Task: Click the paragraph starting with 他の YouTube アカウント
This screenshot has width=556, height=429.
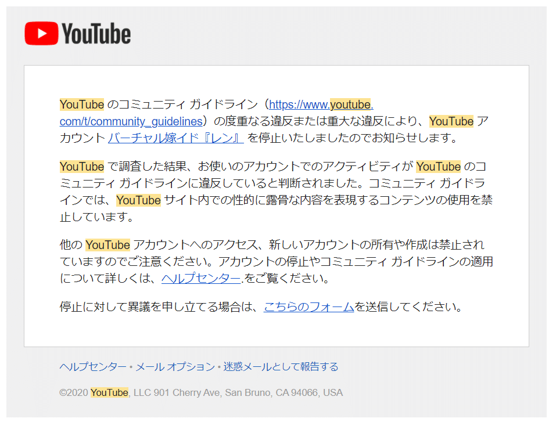Action: 277,261
